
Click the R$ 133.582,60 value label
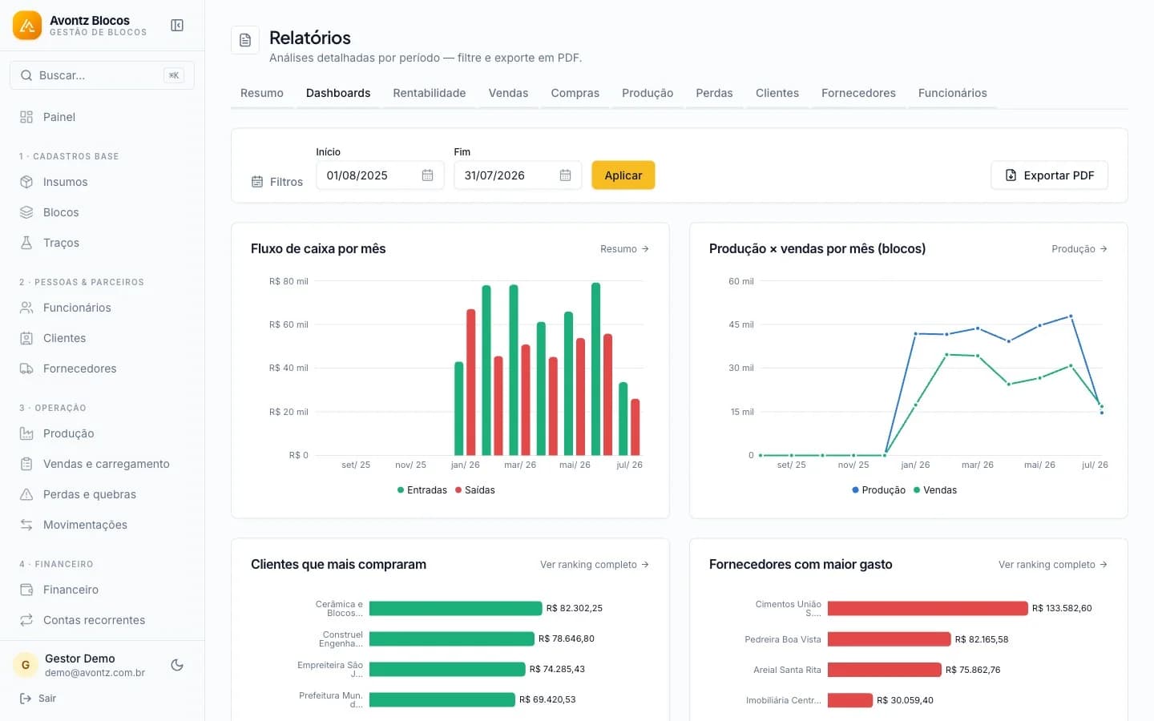pyautogui.click(x=1062, y=608)
